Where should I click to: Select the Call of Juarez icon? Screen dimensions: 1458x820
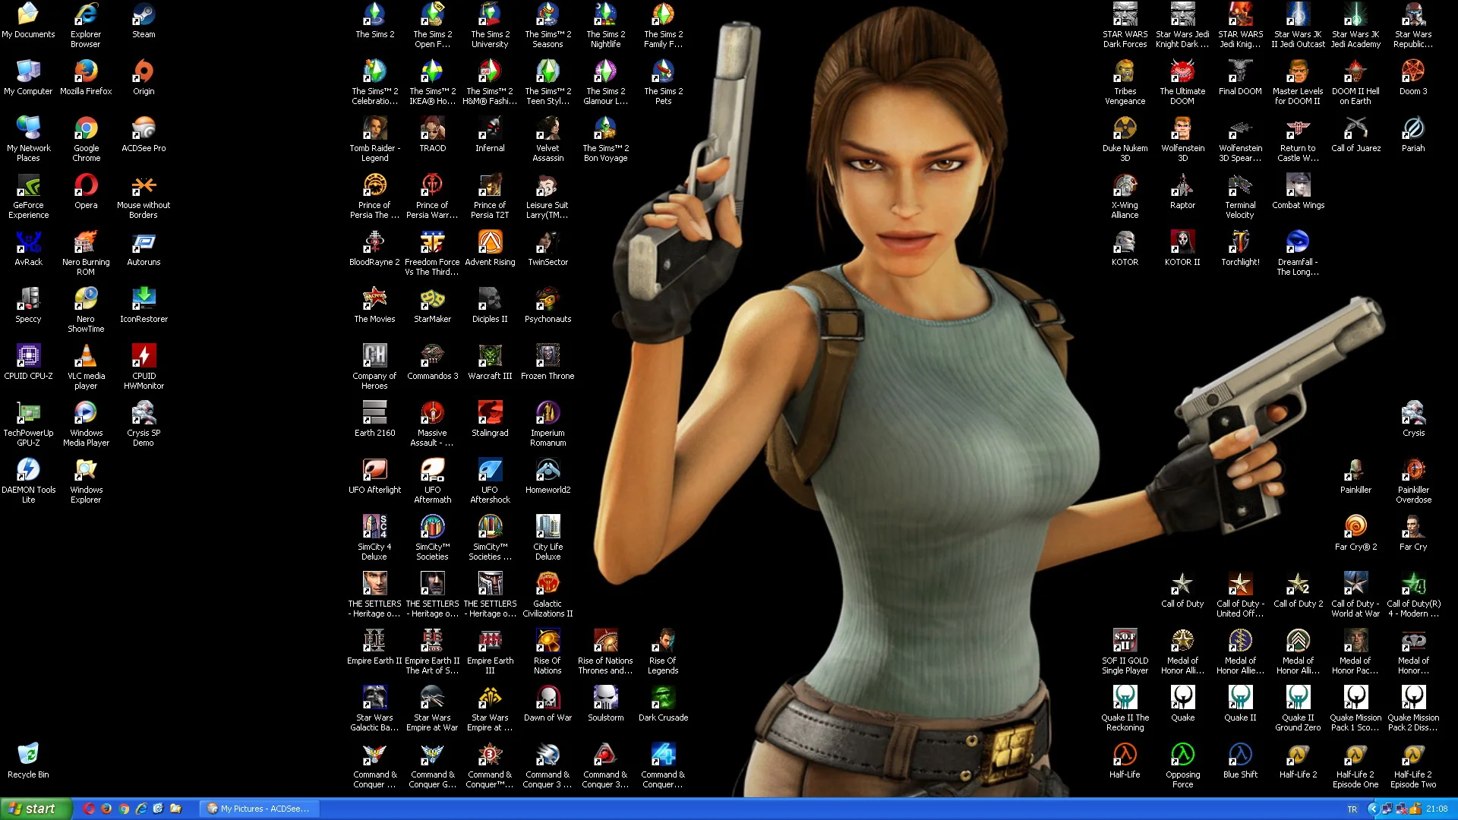tap(1355, 134)
